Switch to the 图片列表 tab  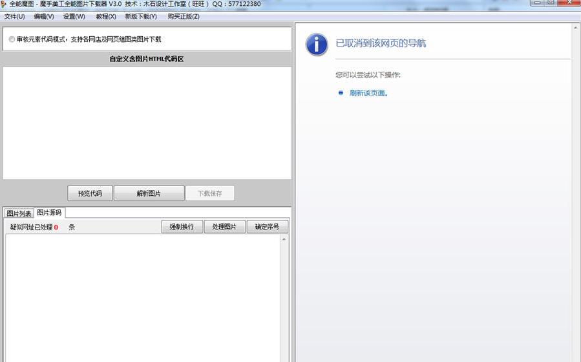pos(19,213)
